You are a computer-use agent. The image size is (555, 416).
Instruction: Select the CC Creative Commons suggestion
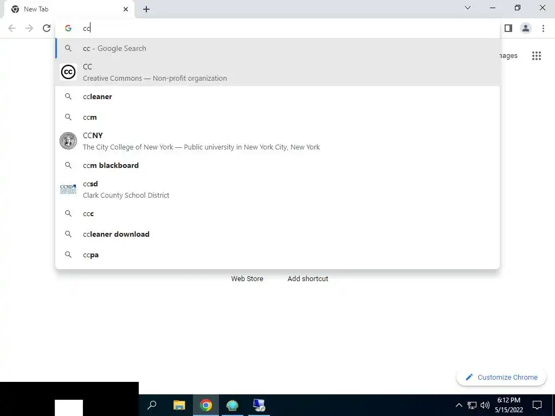click(x=277, y=72)
